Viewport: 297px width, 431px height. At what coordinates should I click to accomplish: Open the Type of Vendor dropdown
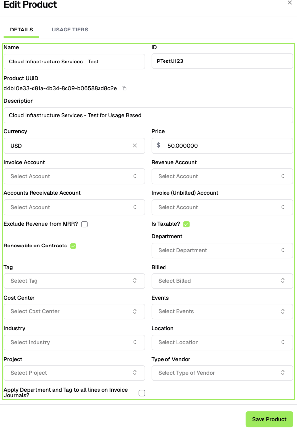coord(222,373)
